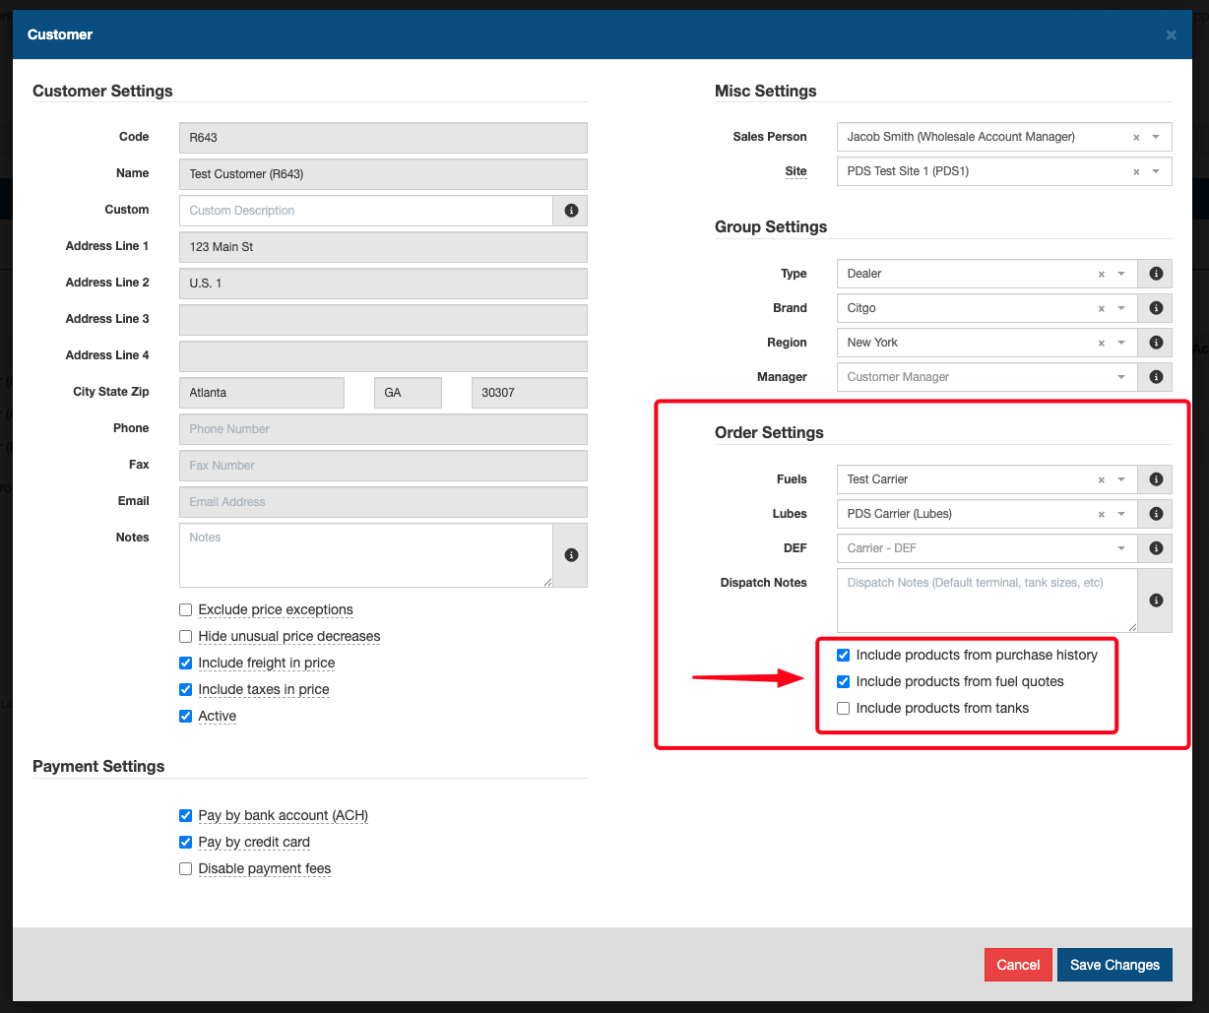Screen dimensions: 1209x1013
Task: Click info icon next to DEF carrier
Action: 1156,548
